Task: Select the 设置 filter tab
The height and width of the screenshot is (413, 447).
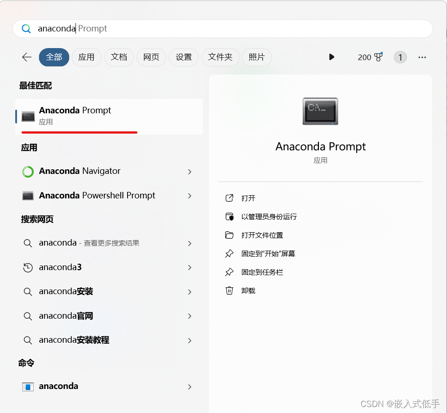Action: tap(184, 57)
